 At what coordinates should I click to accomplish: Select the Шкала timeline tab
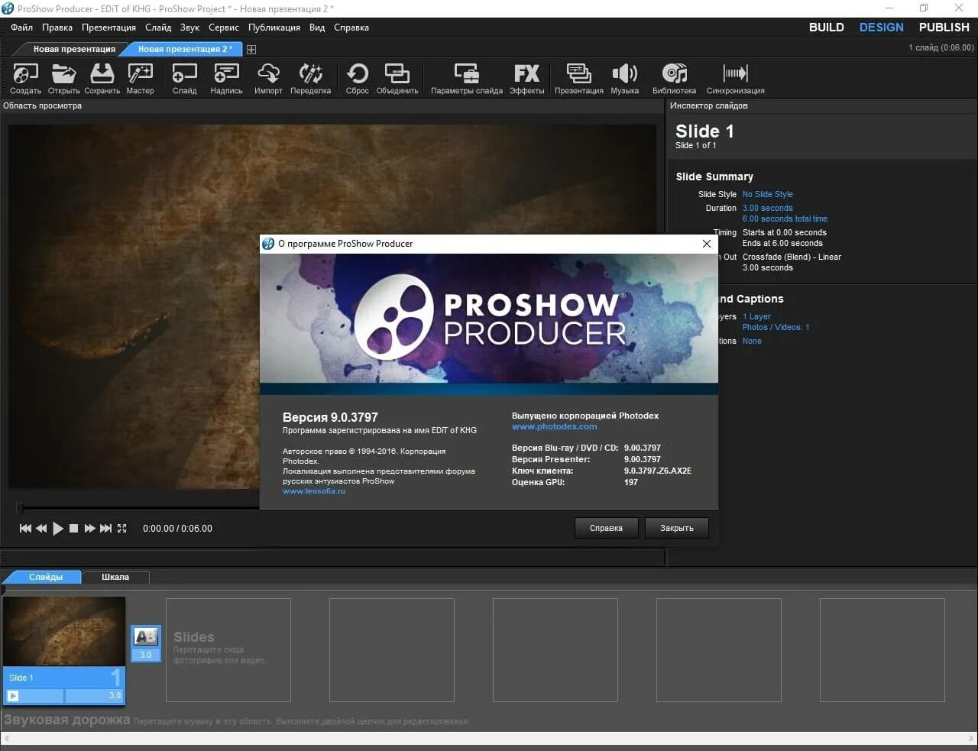click(x=115, y=577)
